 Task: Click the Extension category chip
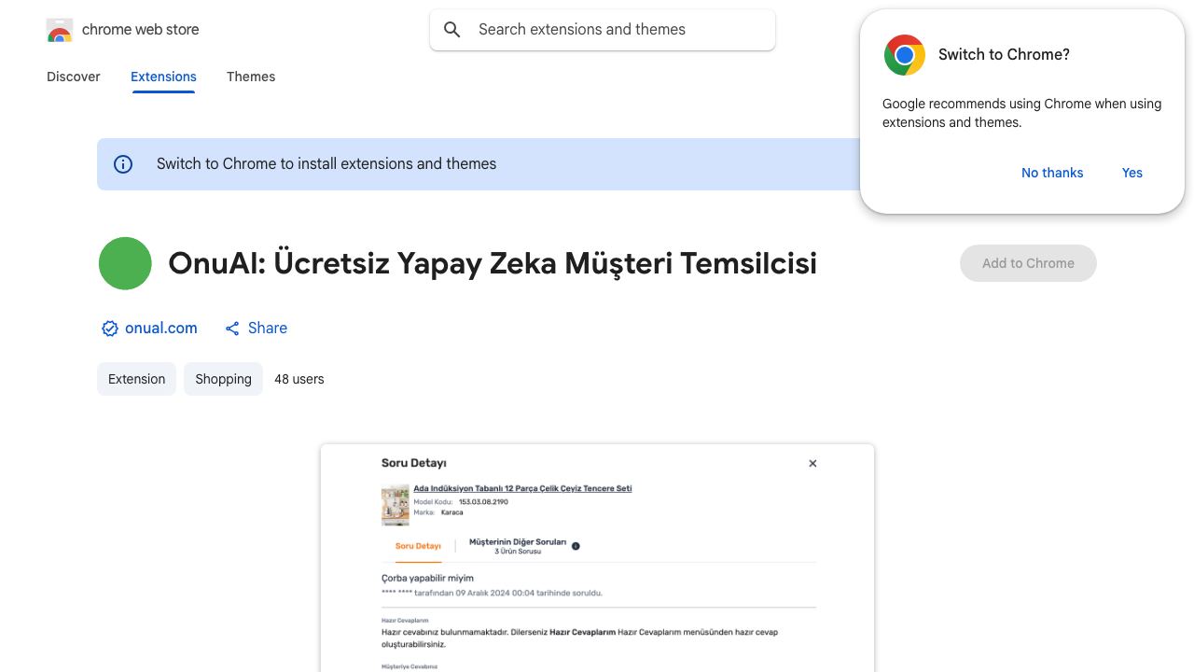(x=136, y=379)
